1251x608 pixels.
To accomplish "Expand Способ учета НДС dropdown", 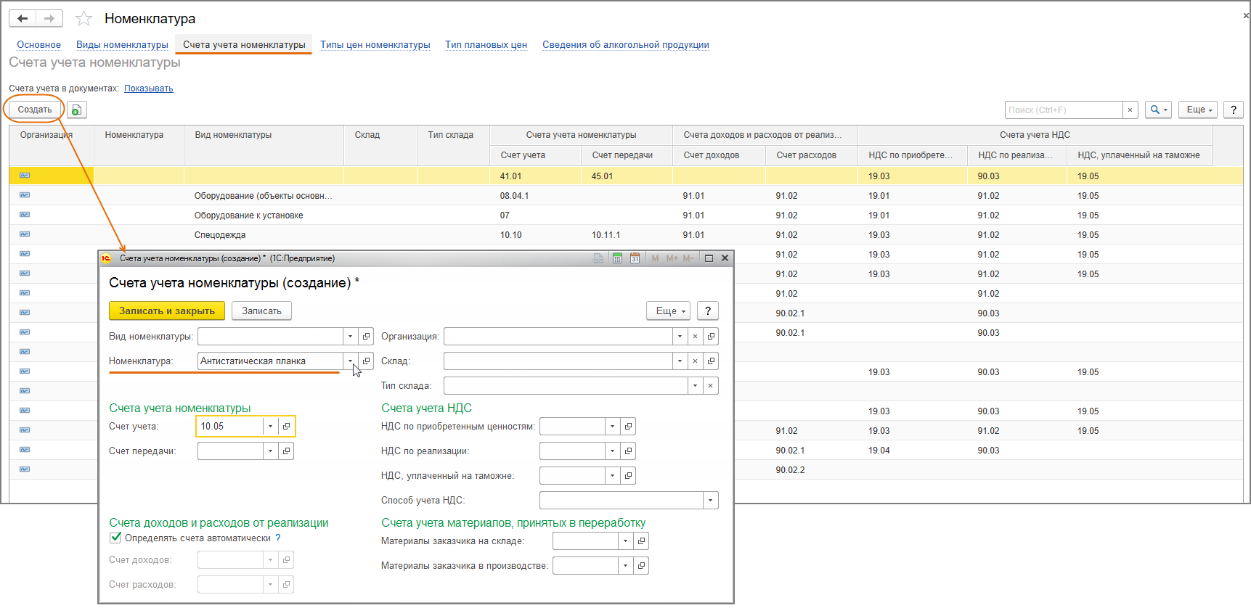I will [710, 501].
